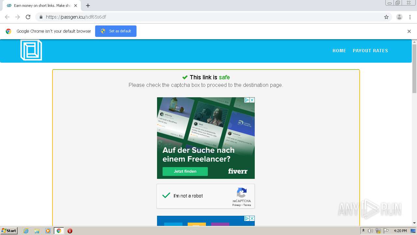This screenshot has height=235, width=417.
Task: Click the 'Please check the captcha box' text
Action: pyautogui.click(x=206, y=85)
